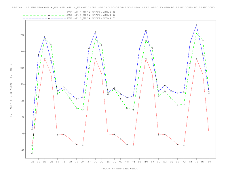Image resolution: width=228 pixels, height=176 pixels.
Task: Click green circle marker at hour 09
Action: click(x=51, y=45)
